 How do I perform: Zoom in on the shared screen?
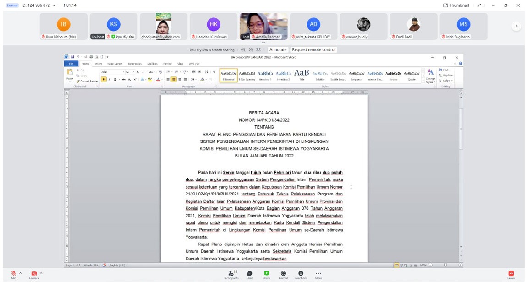[x=251, y=49]
